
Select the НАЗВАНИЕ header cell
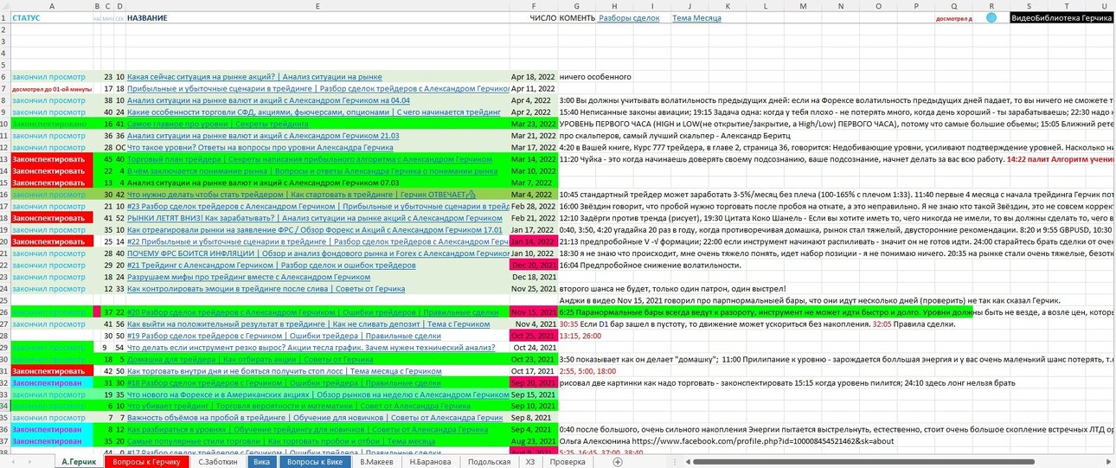[x=317, y=18]
